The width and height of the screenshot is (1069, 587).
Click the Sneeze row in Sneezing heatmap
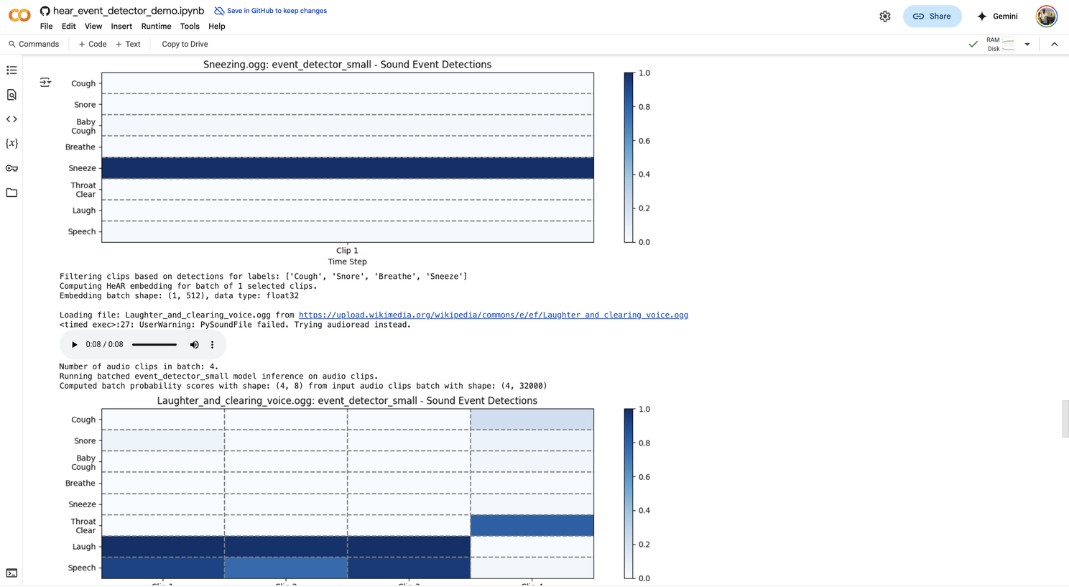click(x=348, y=168)
